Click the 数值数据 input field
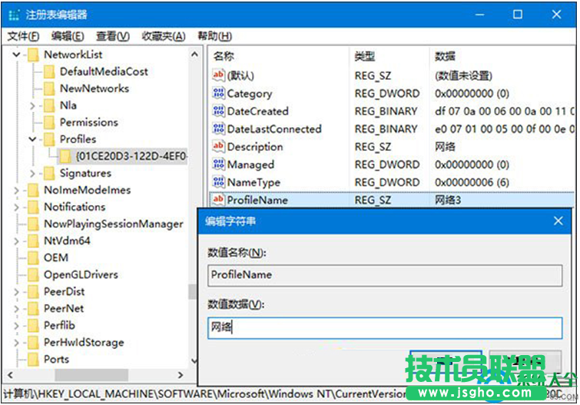The height and width of the screenshot is (405, 580). [384, 328]
